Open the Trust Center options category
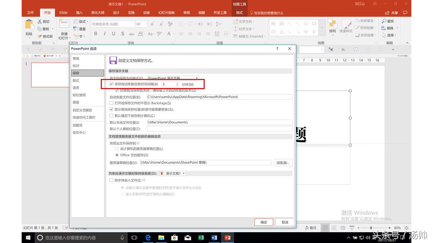The height and width of the screenshot is (243, 433). 88,133
